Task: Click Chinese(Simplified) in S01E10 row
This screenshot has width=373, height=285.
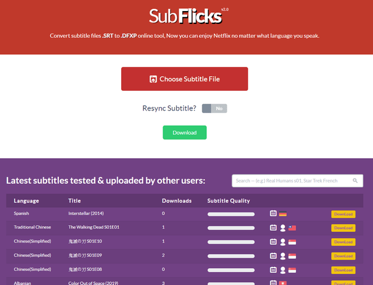Action: tap(33, 241)
